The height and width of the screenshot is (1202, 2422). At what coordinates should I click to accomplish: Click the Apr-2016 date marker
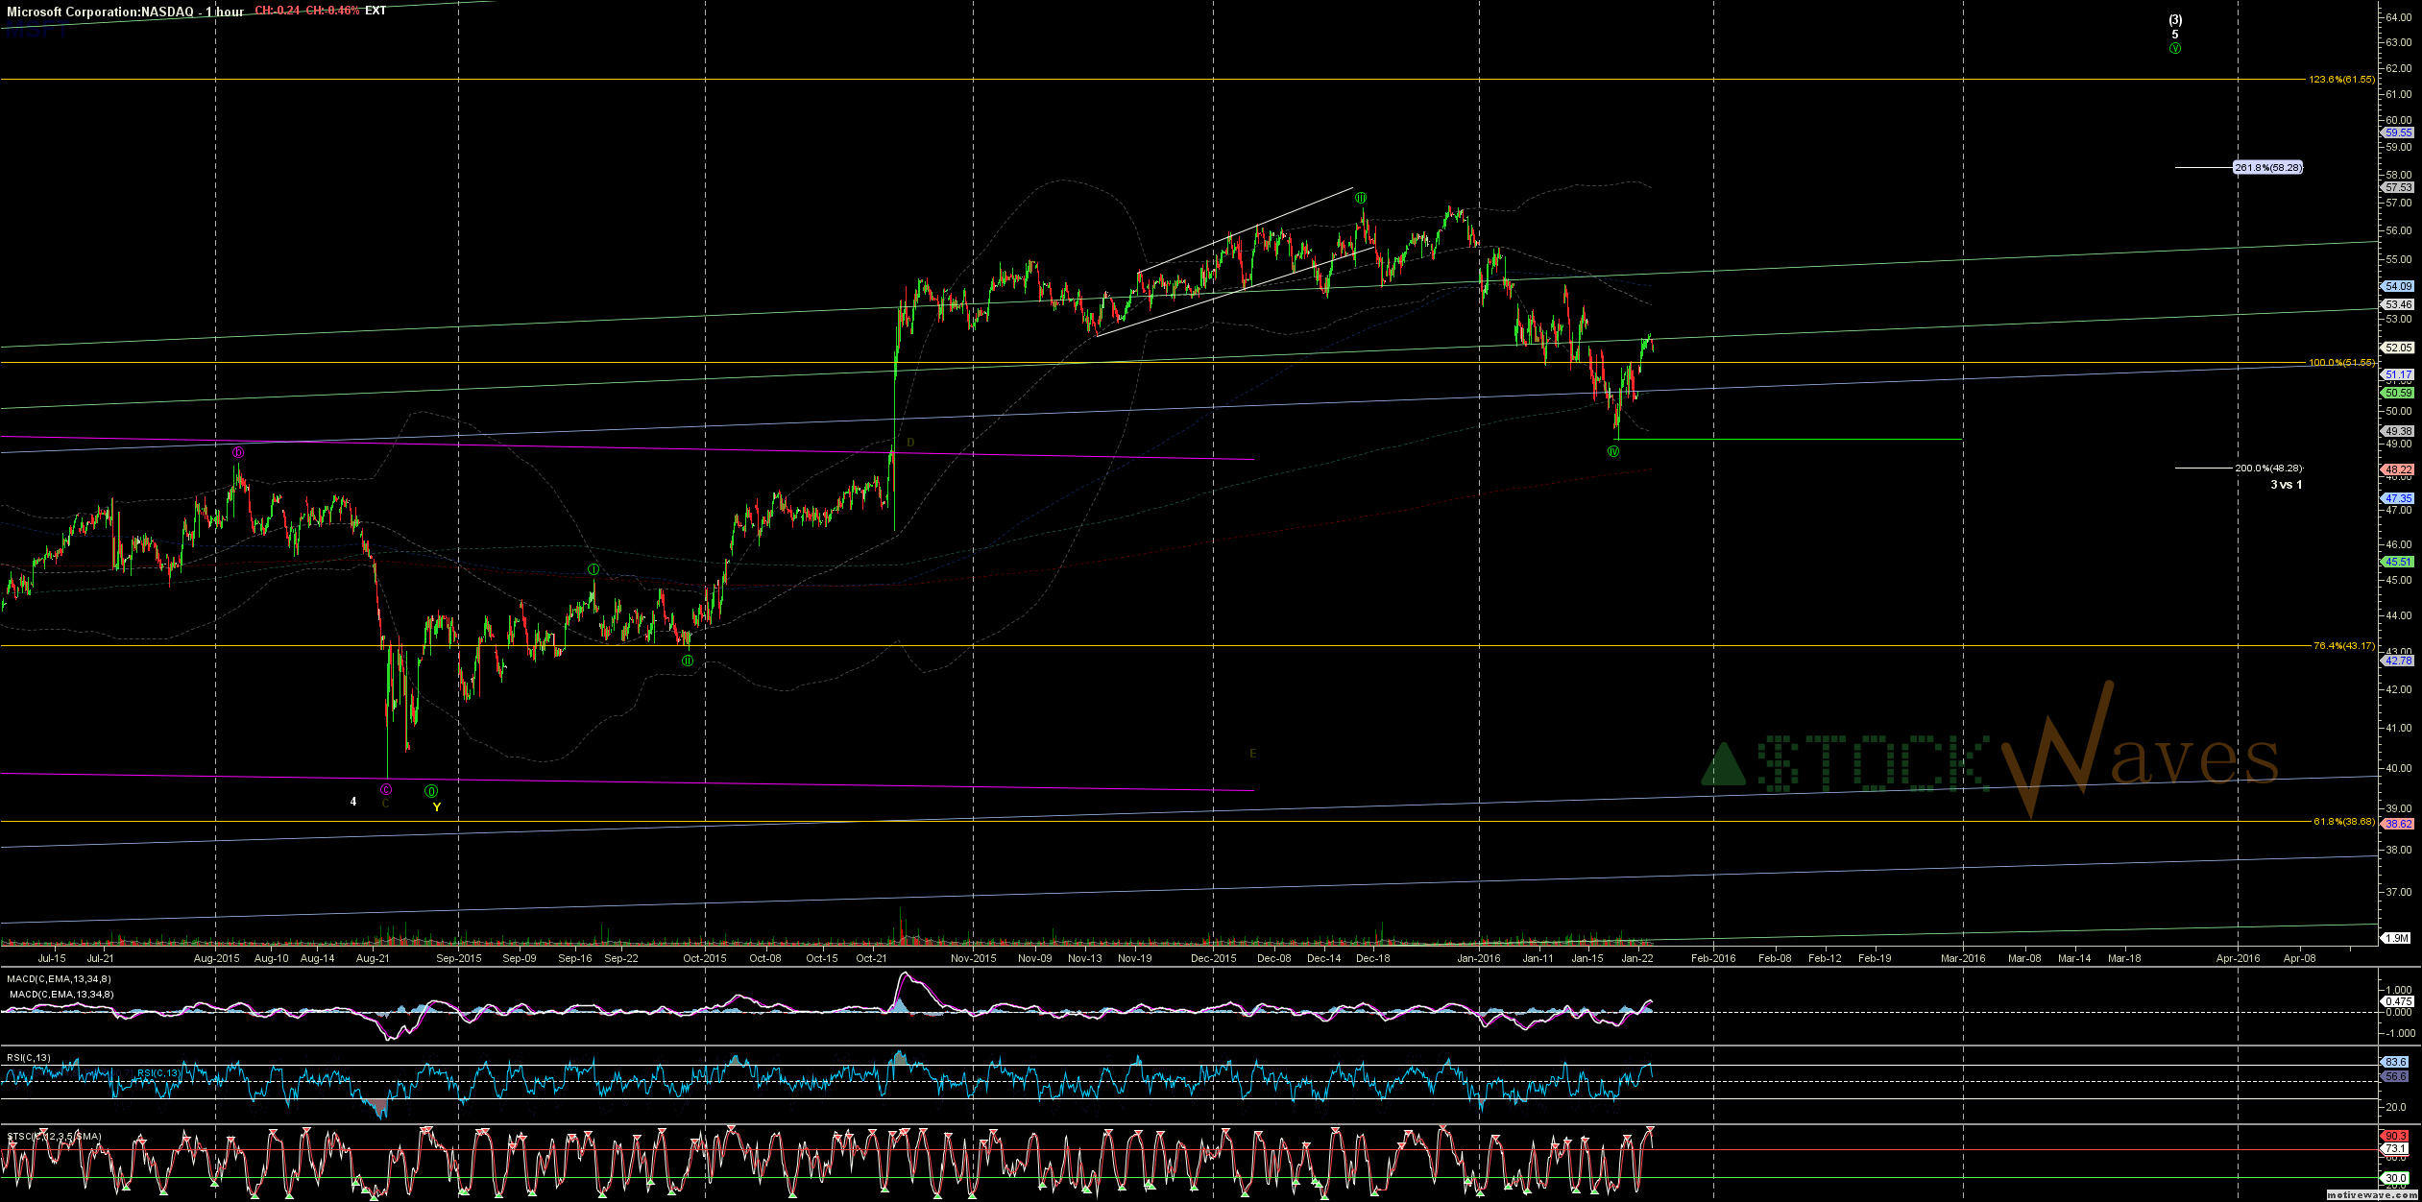2238,958
